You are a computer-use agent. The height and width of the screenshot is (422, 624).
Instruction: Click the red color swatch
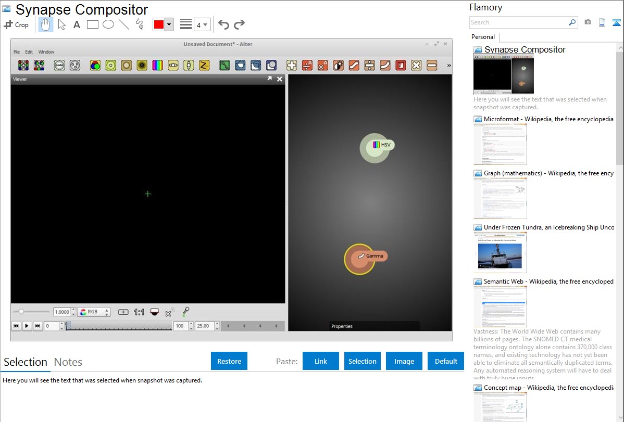[x=159, y=24]
